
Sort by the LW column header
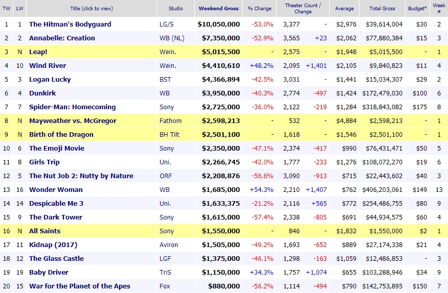pyautogui.click(x=19, y=8)
